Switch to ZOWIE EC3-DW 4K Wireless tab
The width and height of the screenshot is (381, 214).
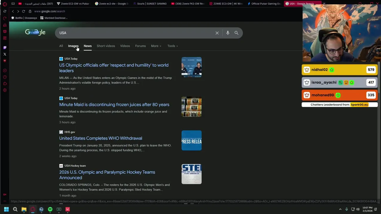point(226,4)
